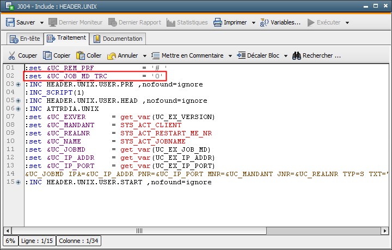Click the Ligne : 1/15 status field

click(x=37, y=241)
